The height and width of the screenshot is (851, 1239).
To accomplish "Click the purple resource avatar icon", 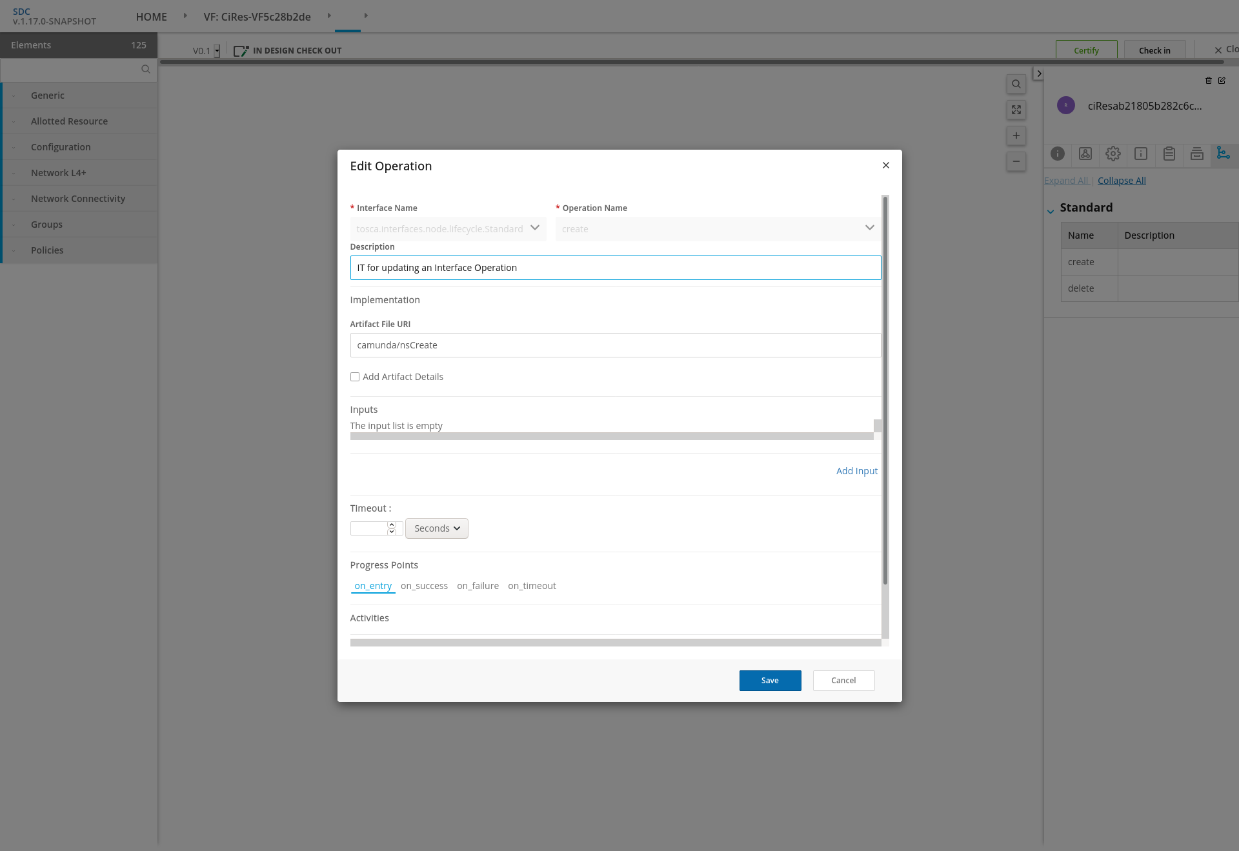I will (1066, 105).
